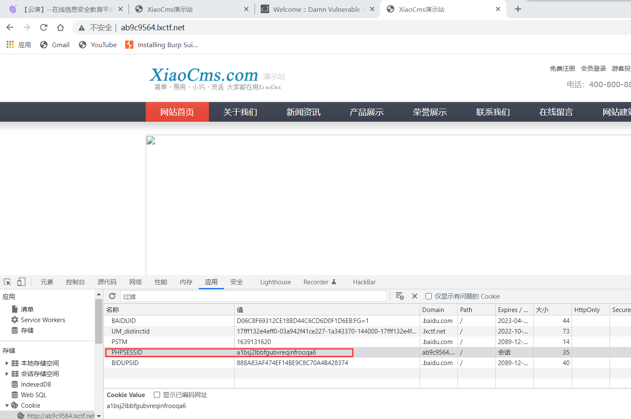Viewport: 631px width, 419px height.
Task: Open 在线留言 navigation item
Action: pyautogui.click(x=556, y=112)
